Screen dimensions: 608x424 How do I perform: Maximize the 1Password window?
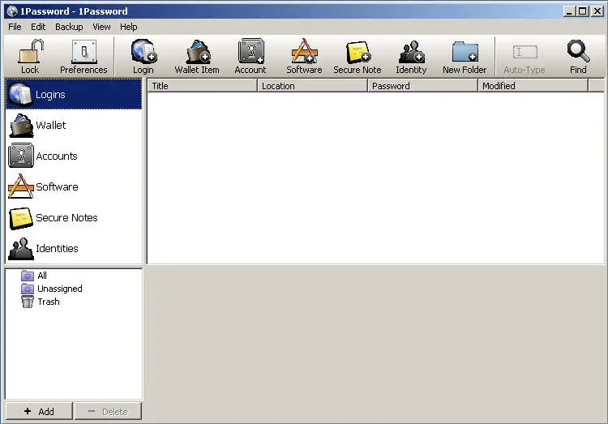pyautogui.click(x=583, y=11)
